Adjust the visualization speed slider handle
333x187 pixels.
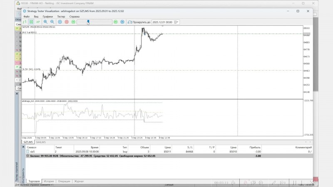[x=88, y=22]
